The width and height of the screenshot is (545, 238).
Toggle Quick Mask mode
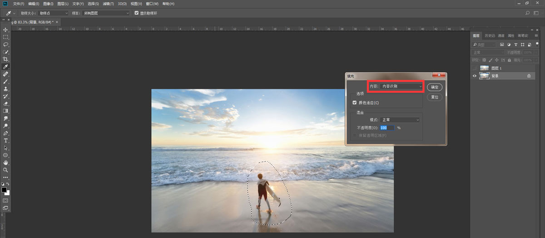click(5, 200)
